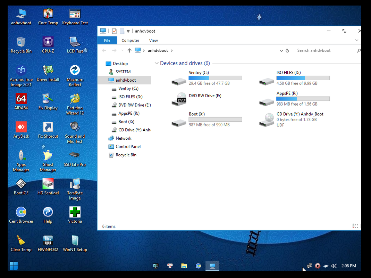Open the HWiNFO32 desktop shortcut

[48, 243]
